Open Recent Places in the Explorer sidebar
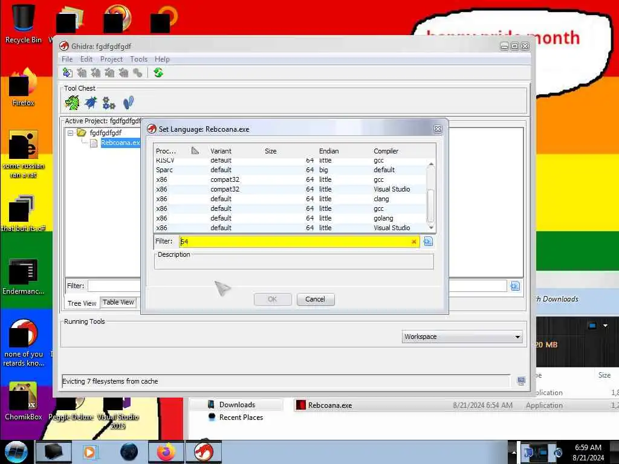 coord(241,417)
